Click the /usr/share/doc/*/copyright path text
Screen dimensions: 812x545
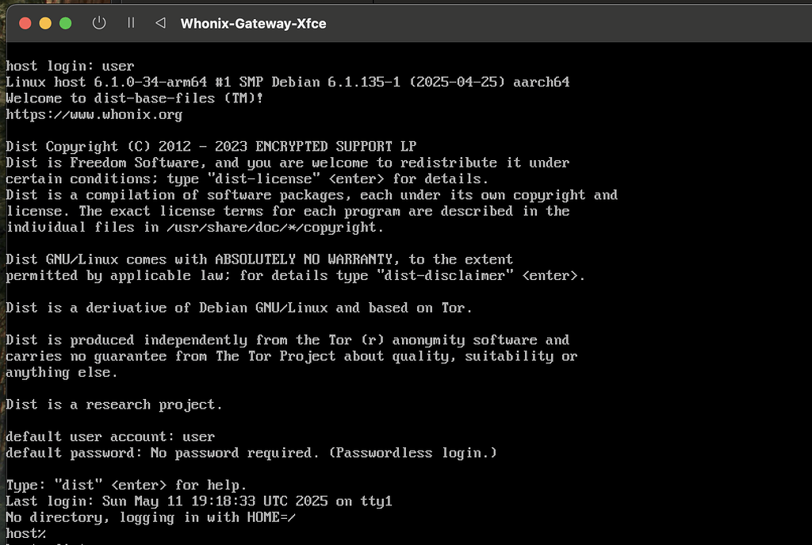click(x=281, y=227)
